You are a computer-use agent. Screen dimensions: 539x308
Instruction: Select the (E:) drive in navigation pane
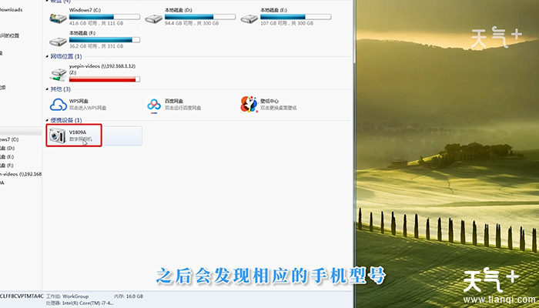point(7,157)
